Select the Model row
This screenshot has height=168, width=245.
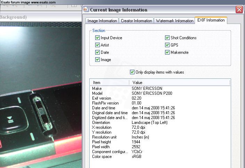pyautogui.click(x=160, y=93)
